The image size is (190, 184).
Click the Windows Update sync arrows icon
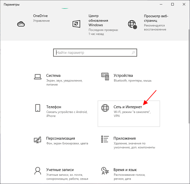(76, 24)
